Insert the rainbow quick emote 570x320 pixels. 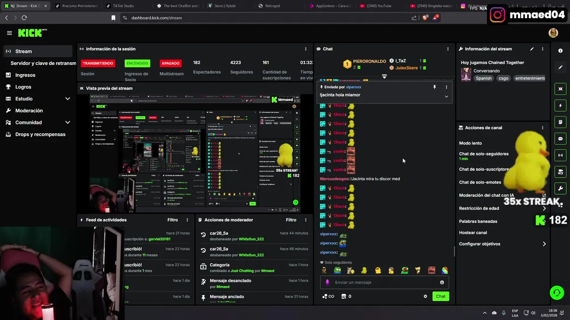tap(444, 270)
